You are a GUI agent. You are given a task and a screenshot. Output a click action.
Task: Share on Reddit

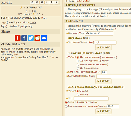(x=37, y=38)
